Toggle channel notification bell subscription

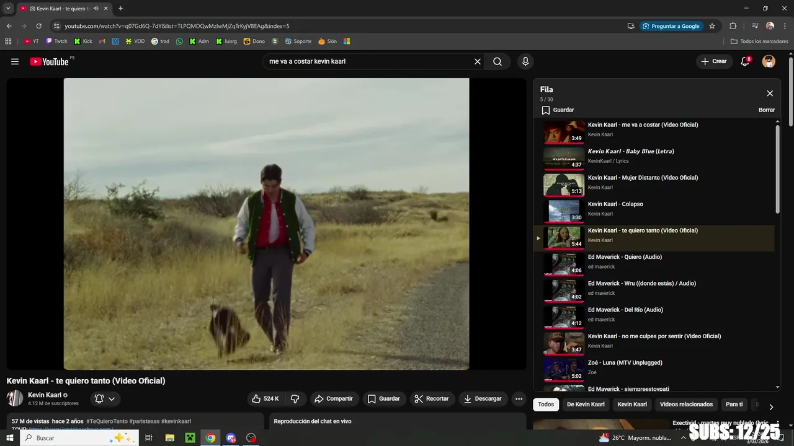104,399
